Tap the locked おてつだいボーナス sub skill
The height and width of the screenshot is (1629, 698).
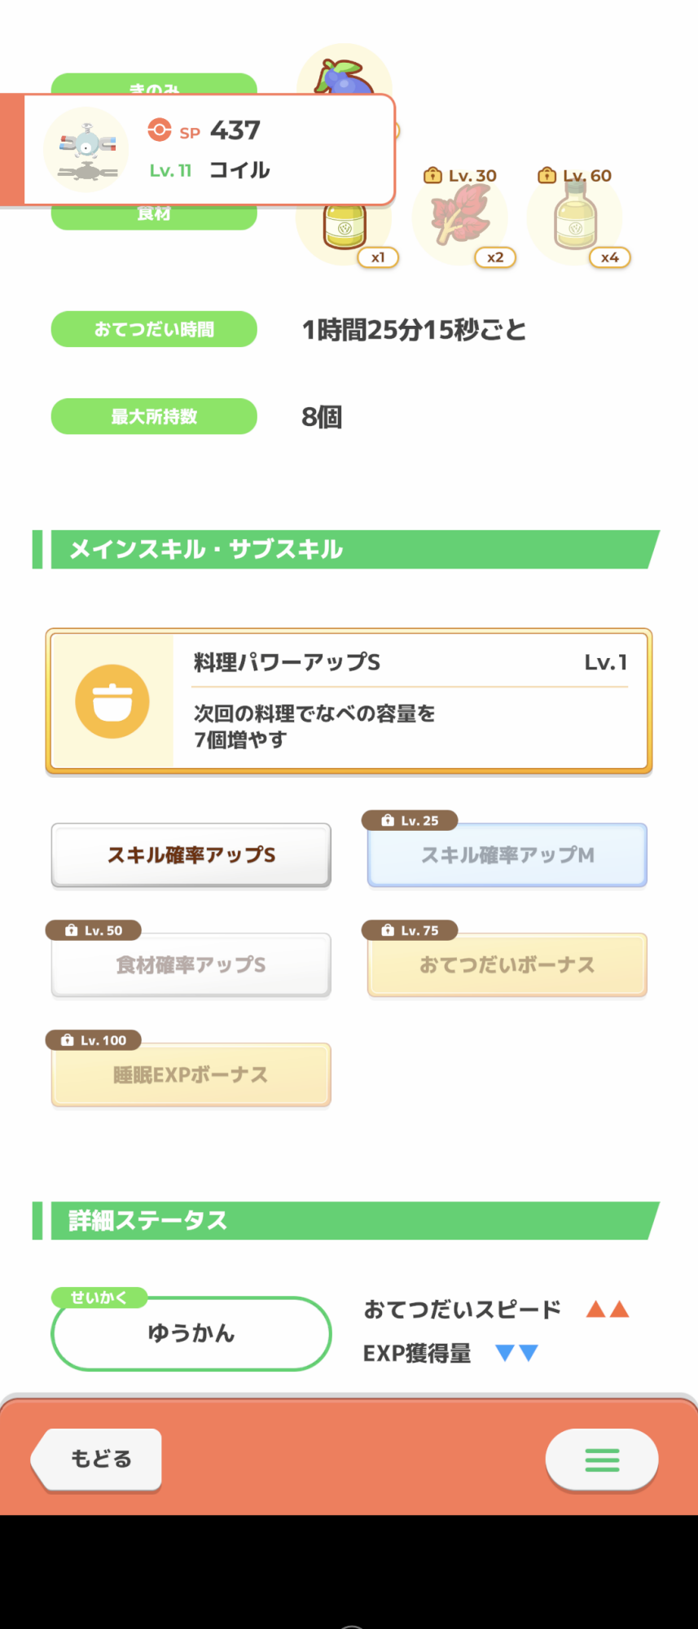[507, 964]
